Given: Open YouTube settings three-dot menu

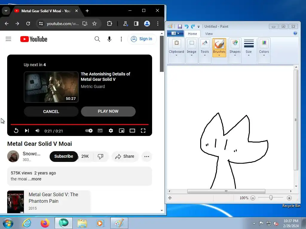Looking at the screenshot, I should pos(121,39).
